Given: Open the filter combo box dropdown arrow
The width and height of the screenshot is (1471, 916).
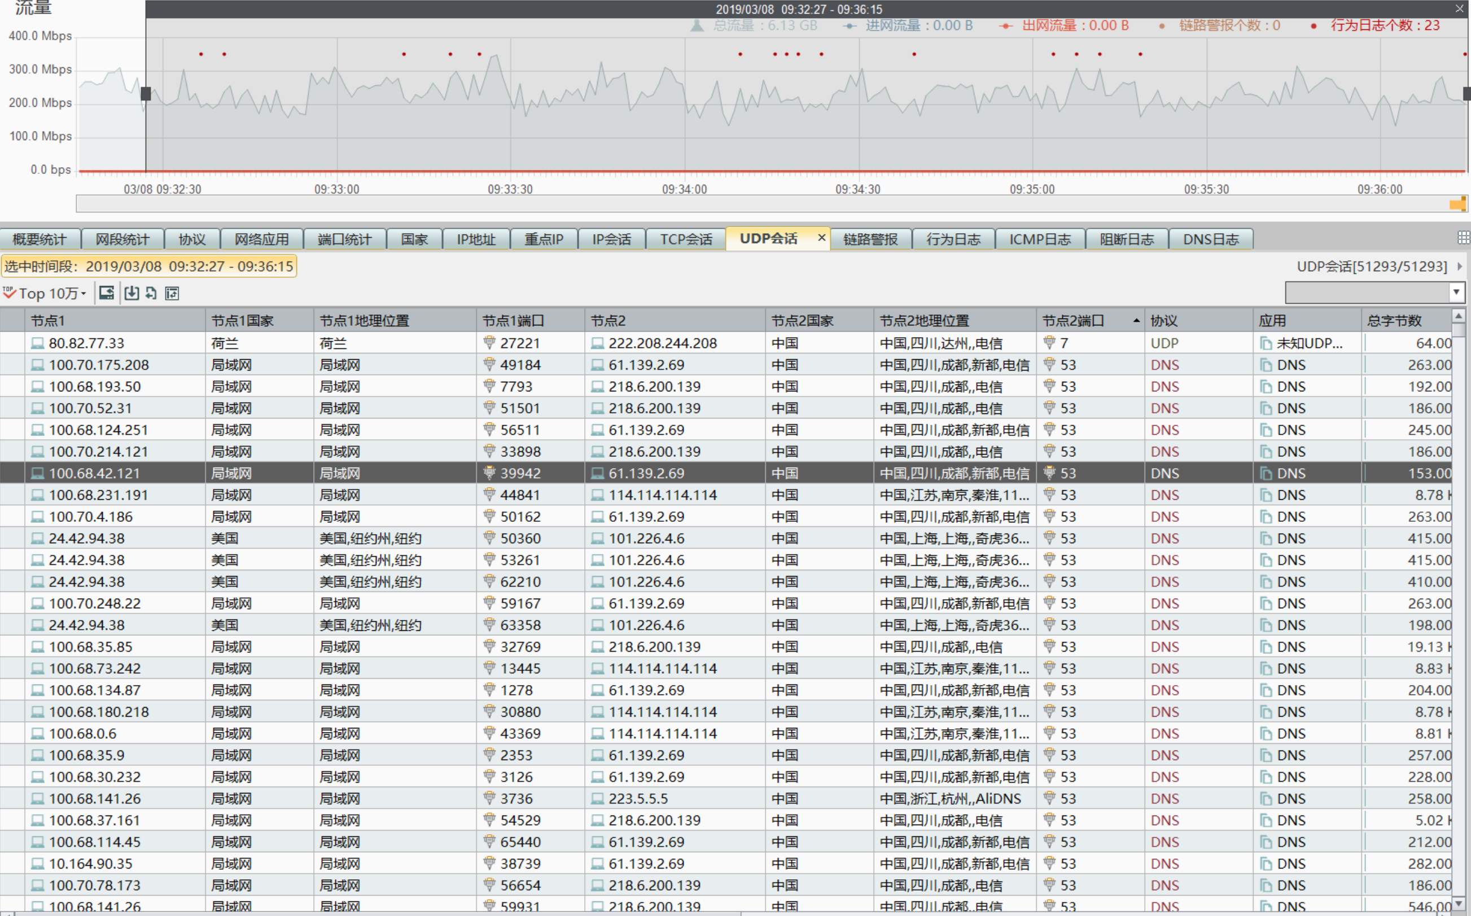Looking at the screenshot, I should [x=1456, y=293].
